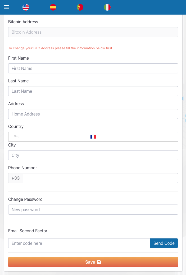The height and width of the screenshot is (275, 186).
Task: Click the save disk icon on the Save button
Action: (x=99, y=262)
